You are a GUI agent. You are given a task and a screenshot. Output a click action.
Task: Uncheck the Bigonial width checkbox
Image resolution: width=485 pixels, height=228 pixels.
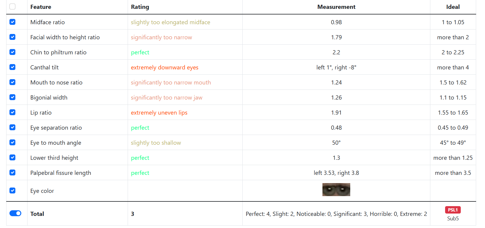(x=12, y=97)
